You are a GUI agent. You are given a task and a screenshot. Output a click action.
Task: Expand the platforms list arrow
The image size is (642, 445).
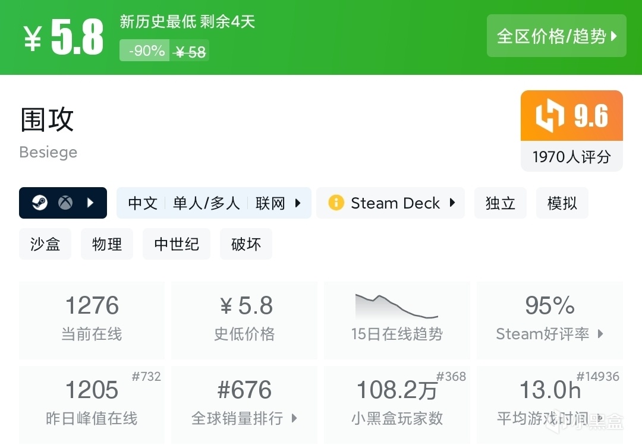90,203
